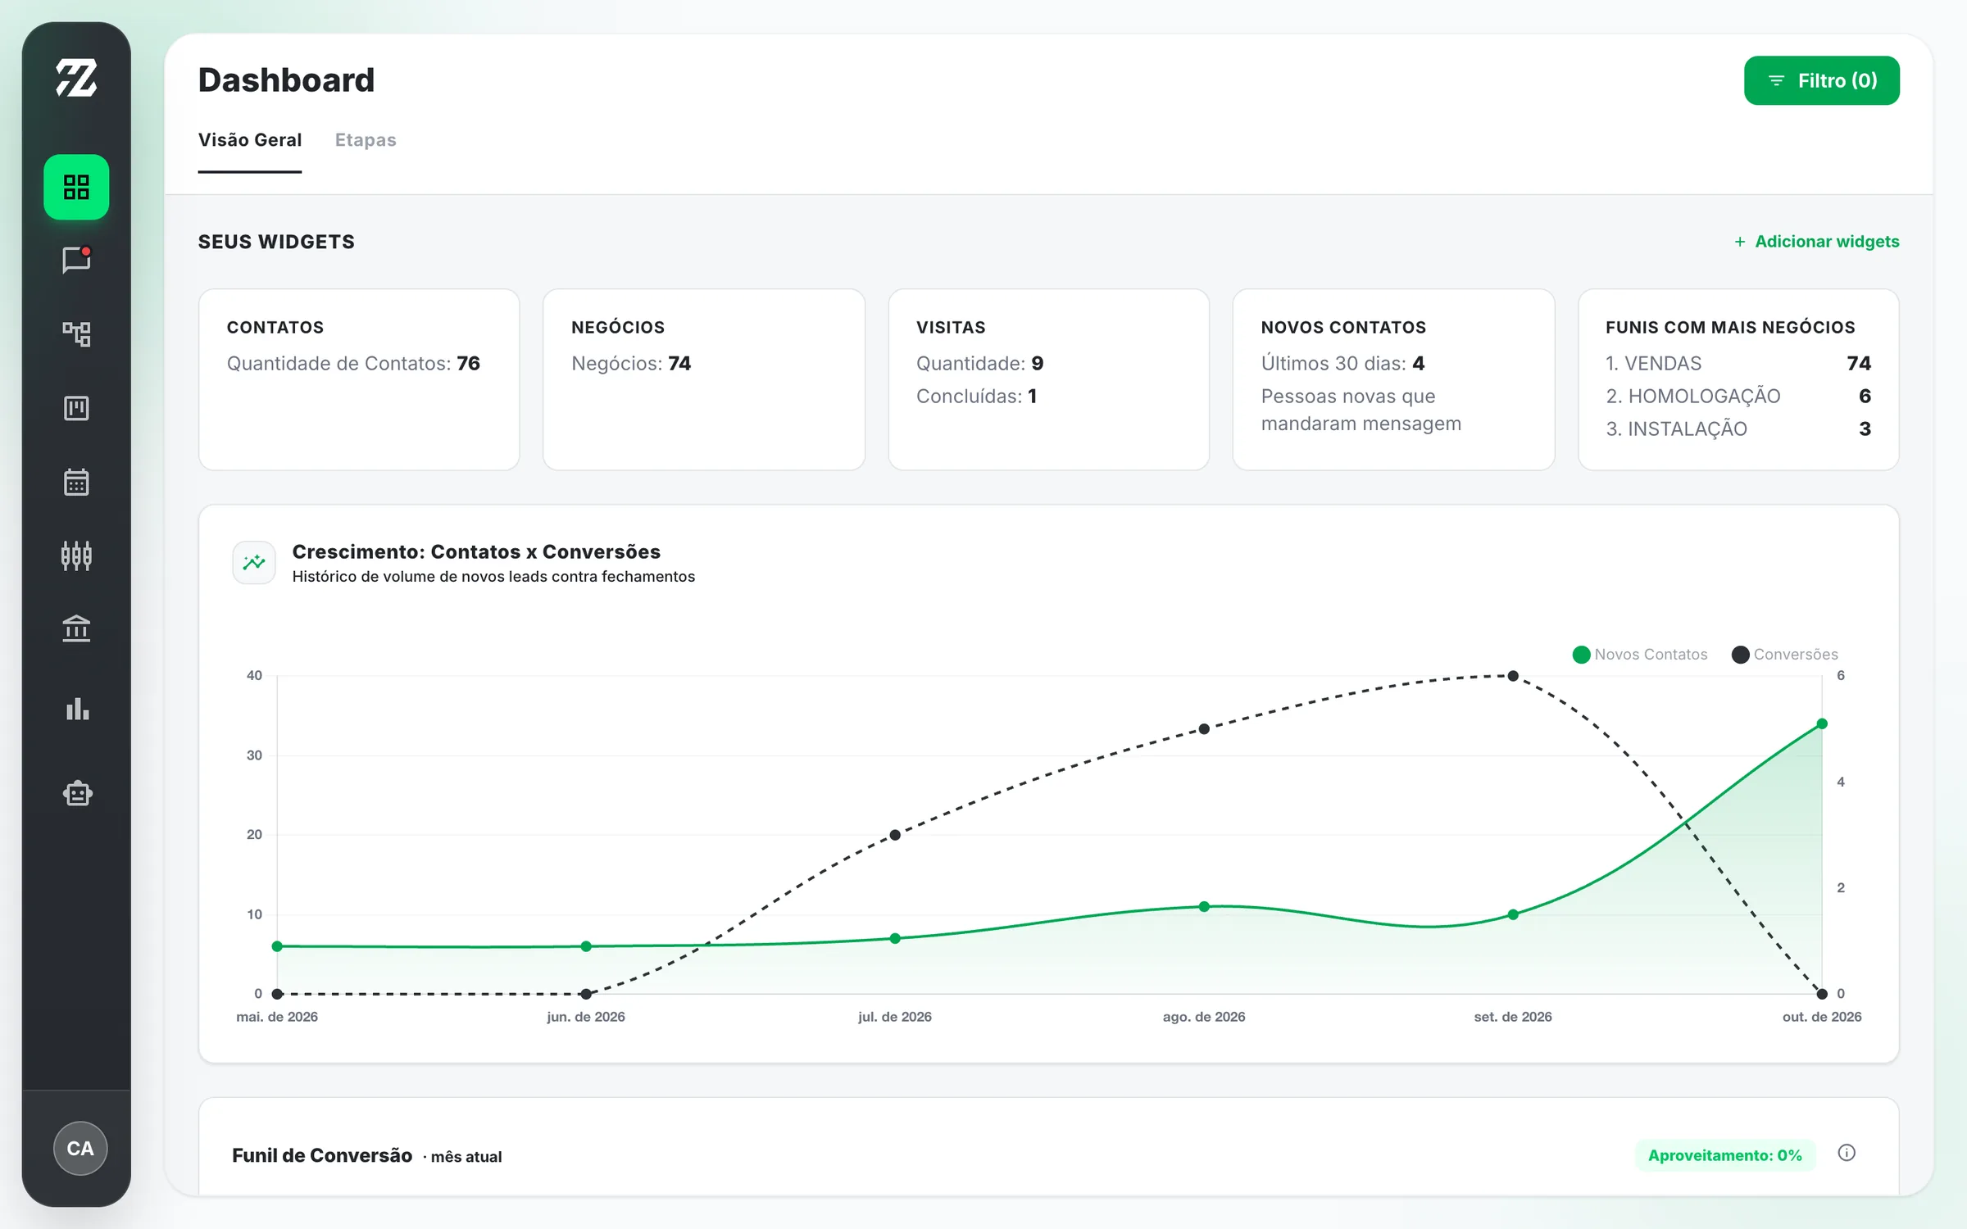Toggle the Conversões legend series
This screenshot has height=1229, width=1967.
[1785, 654]
